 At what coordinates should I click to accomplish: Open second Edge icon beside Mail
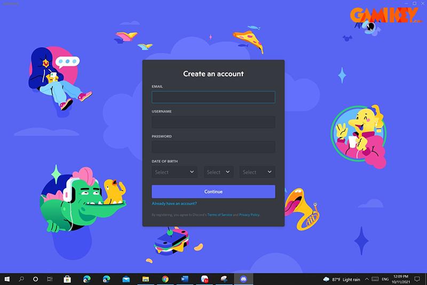(106, 279)
